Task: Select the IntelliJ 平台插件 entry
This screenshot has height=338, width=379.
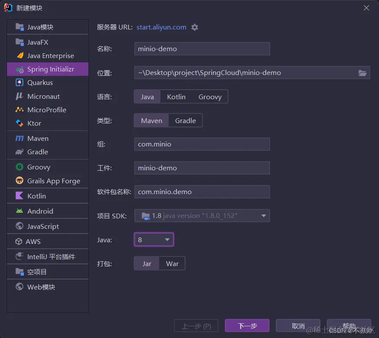Action: coord(48,257)
